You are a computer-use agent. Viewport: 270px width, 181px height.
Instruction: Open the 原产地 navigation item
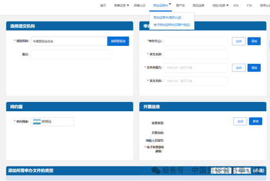point(180,5)
